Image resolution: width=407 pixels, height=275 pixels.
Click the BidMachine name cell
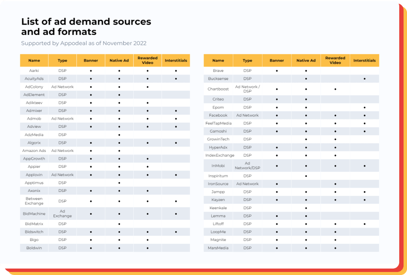(x=34, y=214)
